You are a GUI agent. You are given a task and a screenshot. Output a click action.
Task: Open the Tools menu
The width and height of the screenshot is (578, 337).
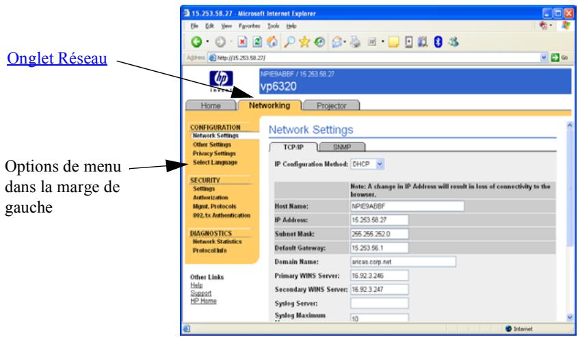click(x=273, y=26)
